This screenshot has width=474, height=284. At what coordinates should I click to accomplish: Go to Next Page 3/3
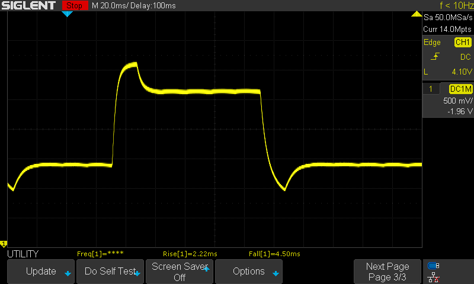(x=387, y=272)
